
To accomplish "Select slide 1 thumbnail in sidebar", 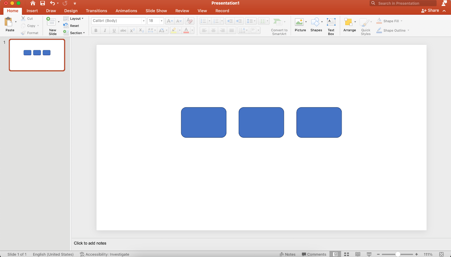I will (37, 55).
